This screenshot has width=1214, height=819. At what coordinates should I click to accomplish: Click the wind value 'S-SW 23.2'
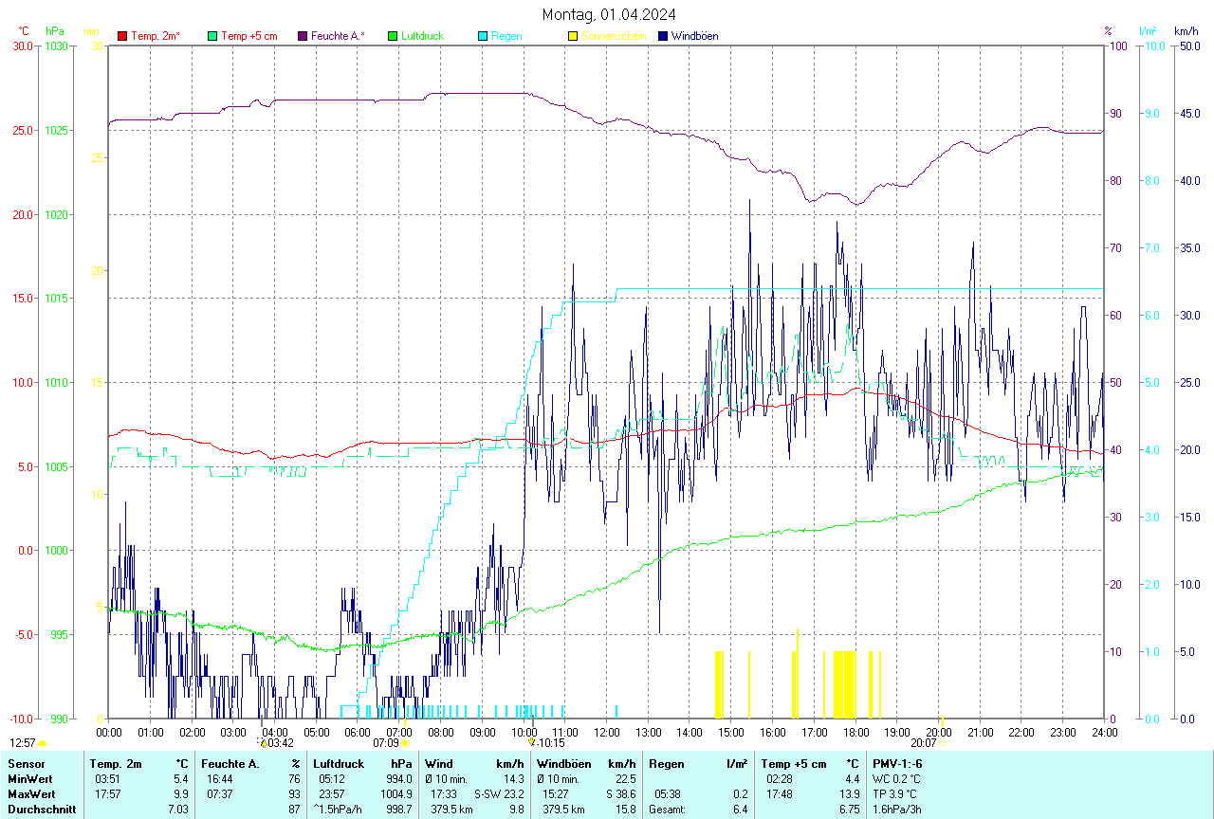[x=499, y=794]
